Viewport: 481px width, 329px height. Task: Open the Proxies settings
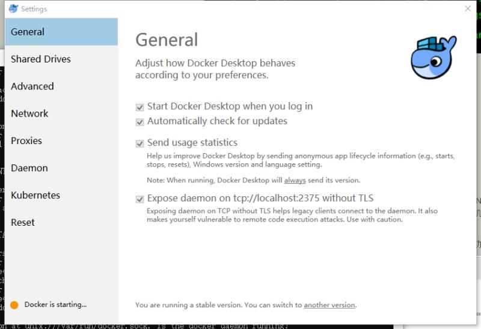click(x=61, y=141)
